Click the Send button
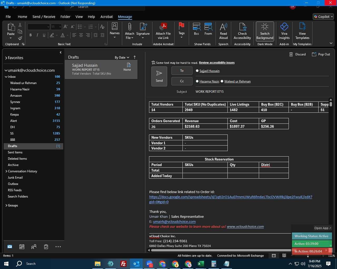This screenshot has width=337, height=269. [159, 76]
